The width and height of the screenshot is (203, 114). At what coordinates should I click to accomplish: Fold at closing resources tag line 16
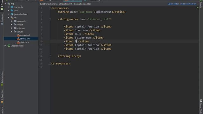click(x=50, y=64)
